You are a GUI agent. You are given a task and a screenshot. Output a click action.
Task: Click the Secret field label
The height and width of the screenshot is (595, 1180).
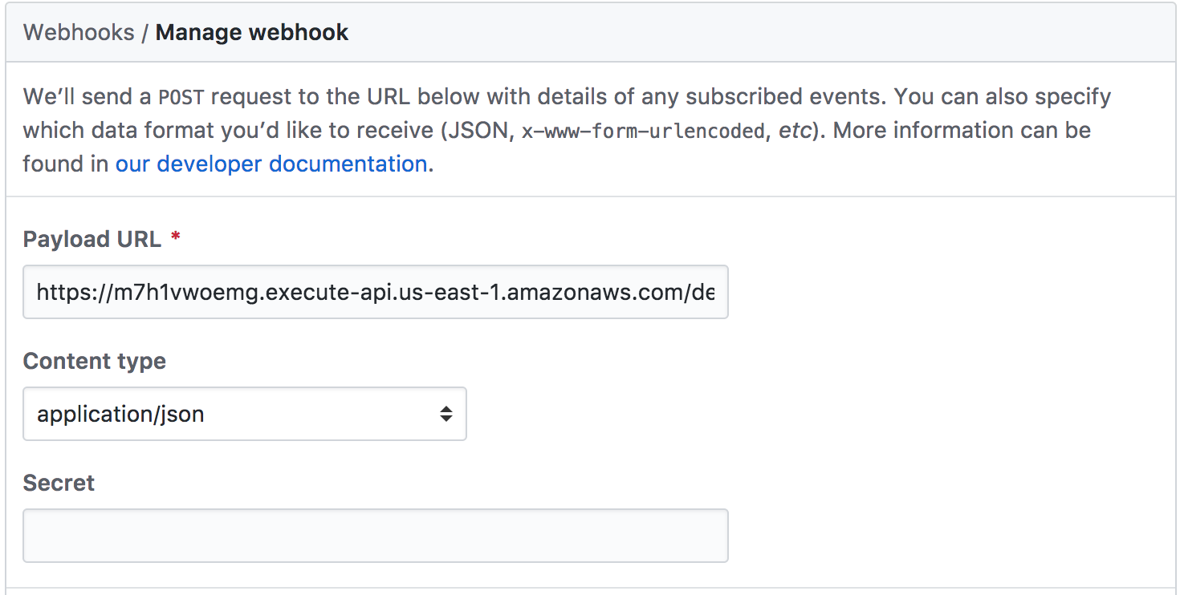pos(58,483)
